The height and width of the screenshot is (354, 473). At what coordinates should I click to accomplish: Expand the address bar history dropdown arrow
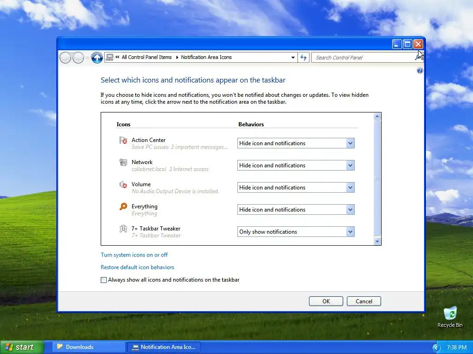(293, 57)
